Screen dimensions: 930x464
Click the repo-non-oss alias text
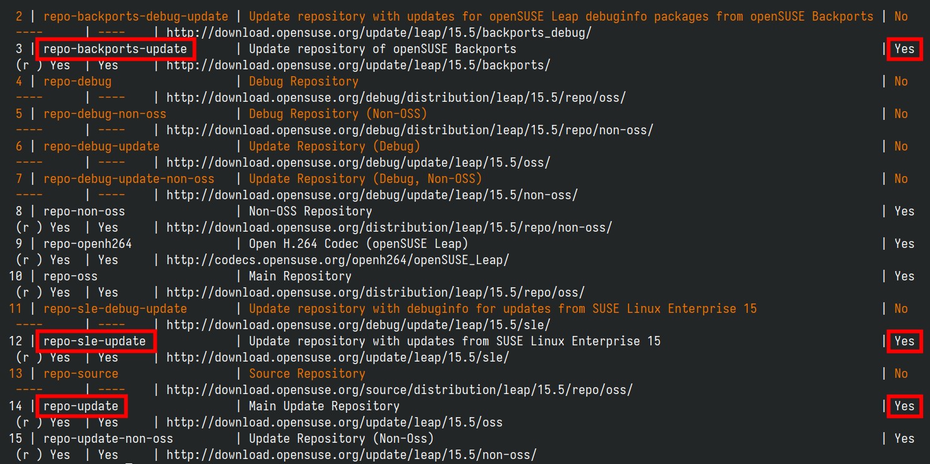pos(84,211)
